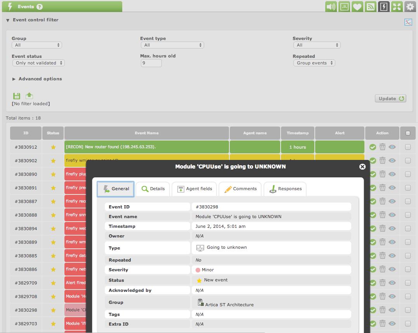
Task: Show details with eye icon for #3830902
Action: pyautogui.click(x=392, y=161)
